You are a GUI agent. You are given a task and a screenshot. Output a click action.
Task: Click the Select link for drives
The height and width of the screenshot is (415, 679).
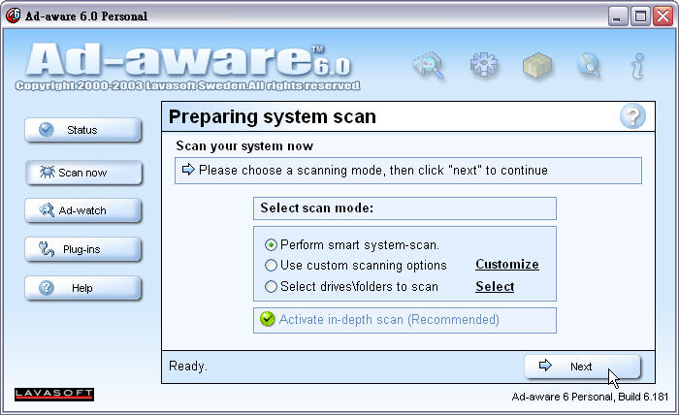(x=495, y=286)
